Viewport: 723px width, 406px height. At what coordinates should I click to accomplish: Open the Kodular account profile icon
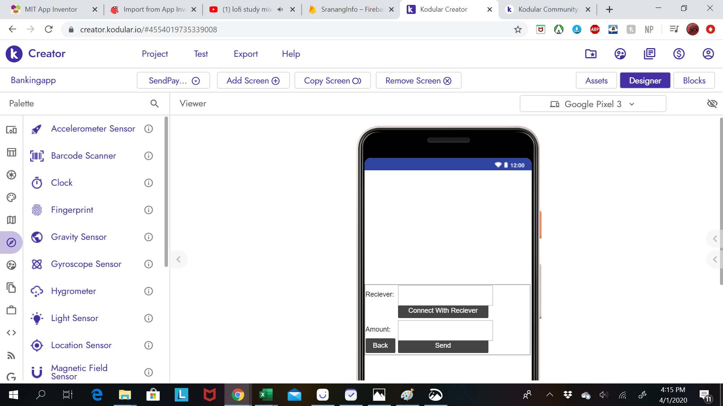coord(708,54)
